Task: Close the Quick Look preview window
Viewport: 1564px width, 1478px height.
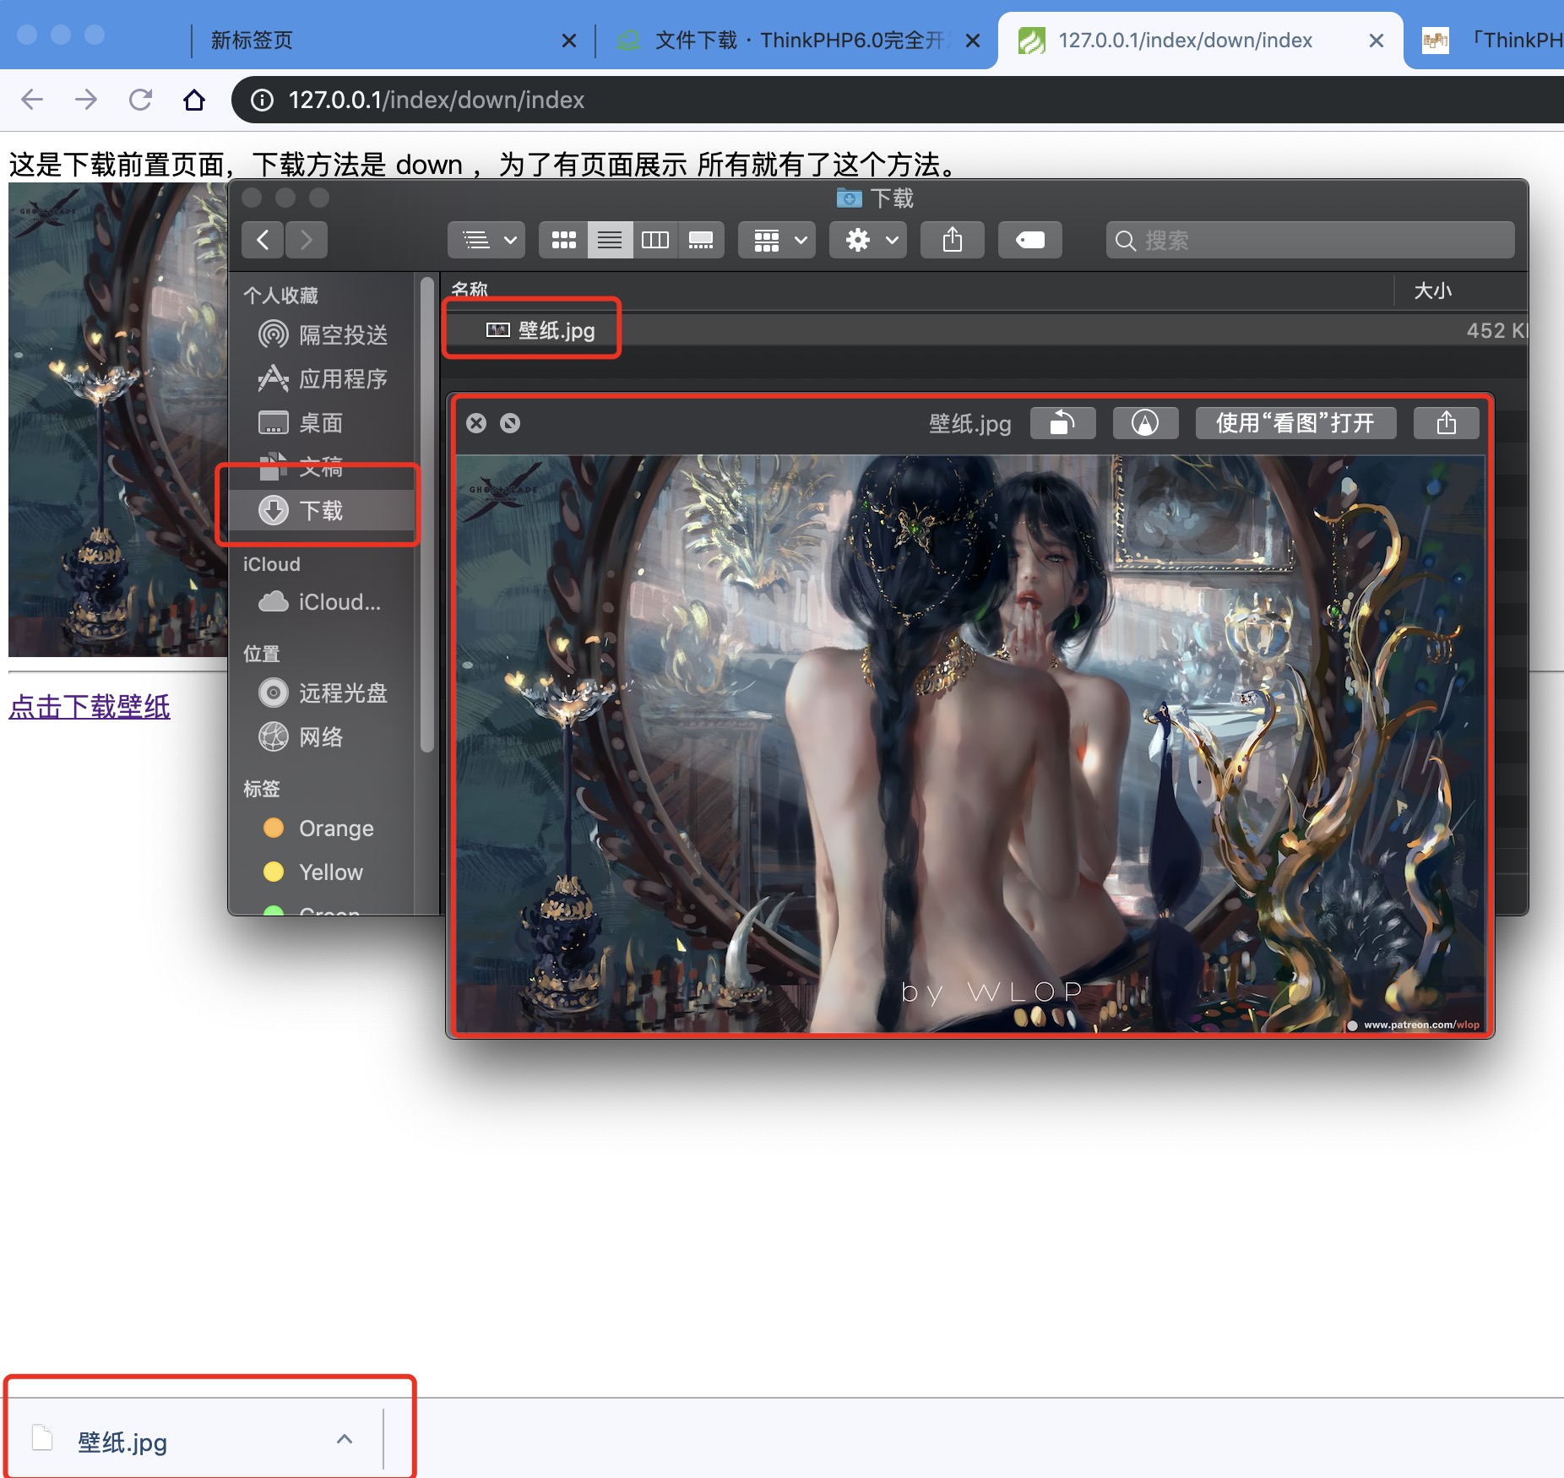Action: pyautogui.click(x=476, y=423)
